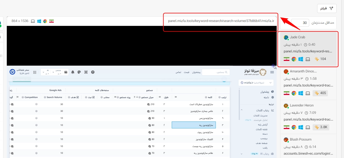The image size is (344, 158).
Task: Click the replay URL panel.mizfa.tools/keyword-research text
Action: coord(221,21)
